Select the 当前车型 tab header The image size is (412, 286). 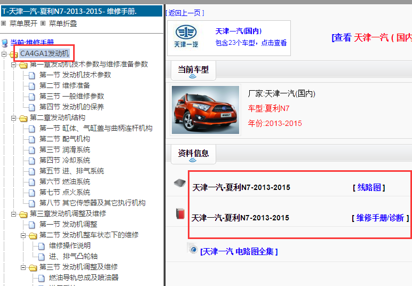pos(193,70)
